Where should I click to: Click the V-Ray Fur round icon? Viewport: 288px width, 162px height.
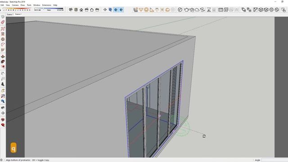(x=271, y=9)
